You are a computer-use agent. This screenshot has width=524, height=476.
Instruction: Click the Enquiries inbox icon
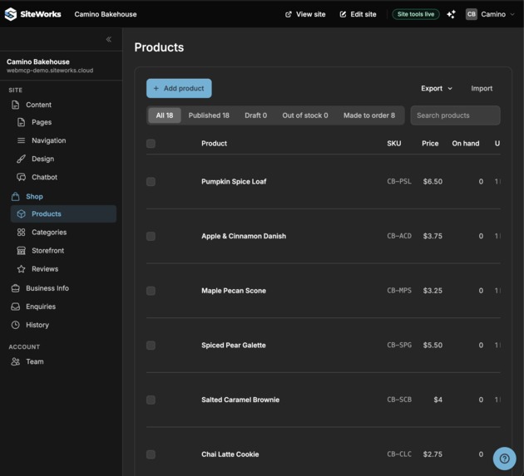point(15,307)
